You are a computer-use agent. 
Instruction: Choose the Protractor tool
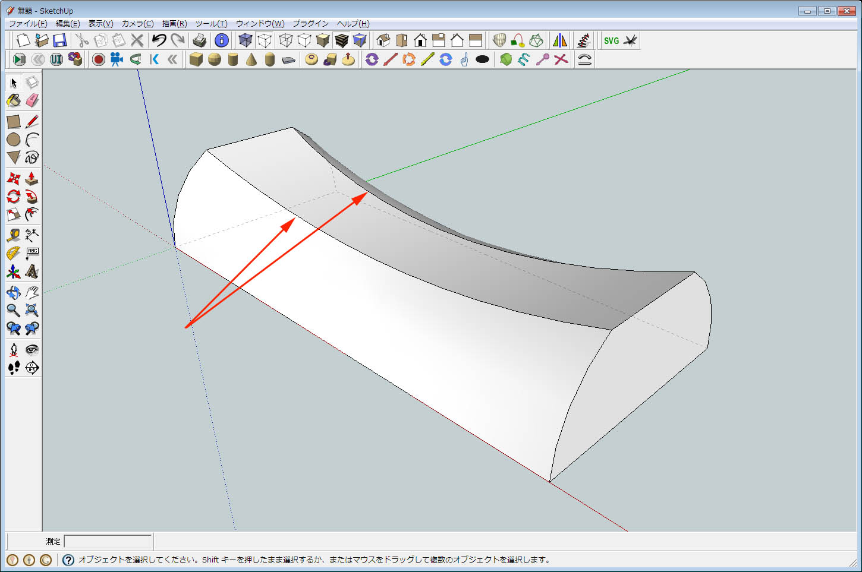tap(14, 254)
